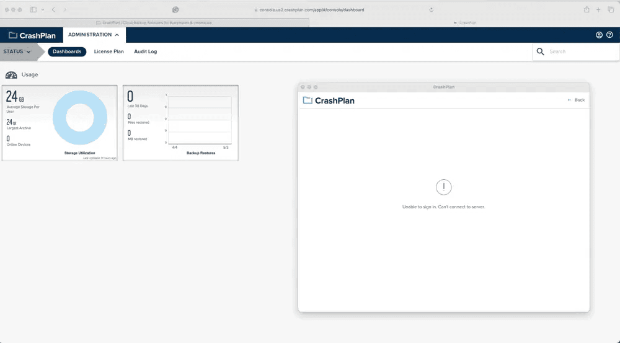Click the Storage Utilization donut chart
This screenshot has height=343, width=620.
[79, 118]
